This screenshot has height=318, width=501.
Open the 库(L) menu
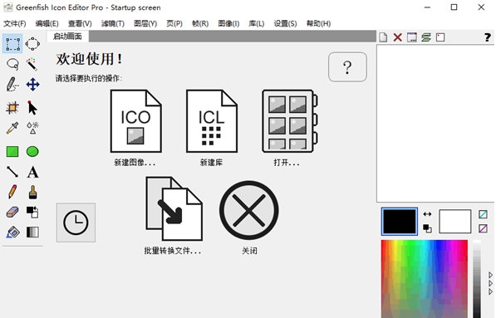[x=257, y=23]
